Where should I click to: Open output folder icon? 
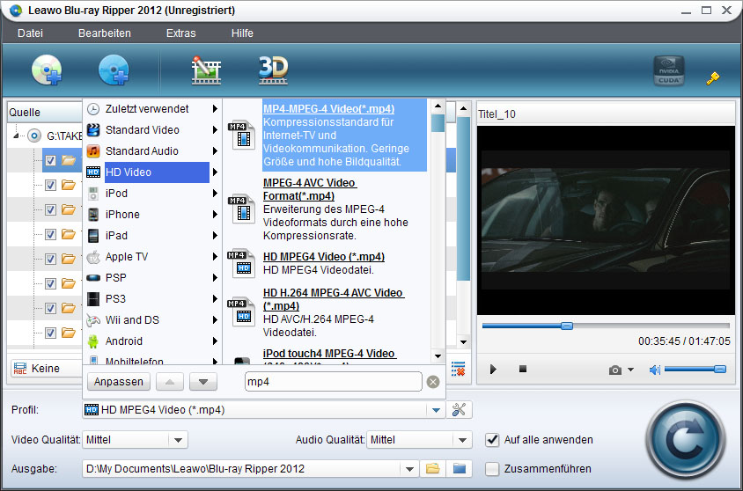(432, 469)
